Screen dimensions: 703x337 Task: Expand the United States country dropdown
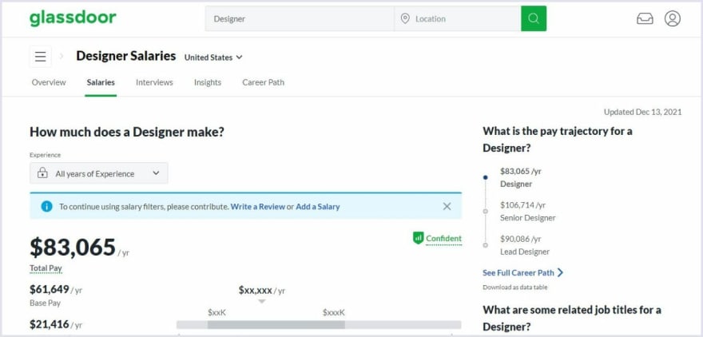pos(213,57)
